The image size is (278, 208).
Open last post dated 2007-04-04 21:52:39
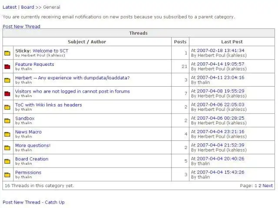pos(221,145)
